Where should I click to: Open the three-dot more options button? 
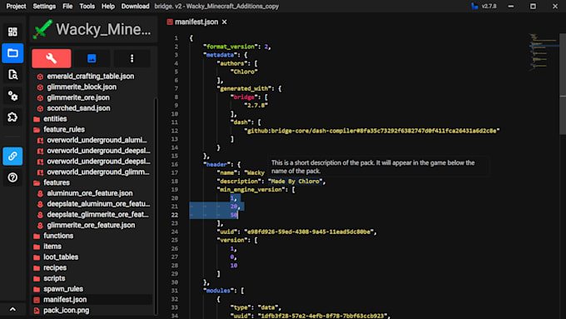pyautogui.click(x=132, y=58)
